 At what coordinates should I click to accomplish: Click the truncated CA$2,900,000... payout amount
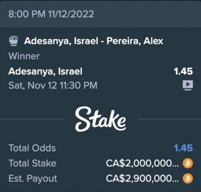click(142, 178)
